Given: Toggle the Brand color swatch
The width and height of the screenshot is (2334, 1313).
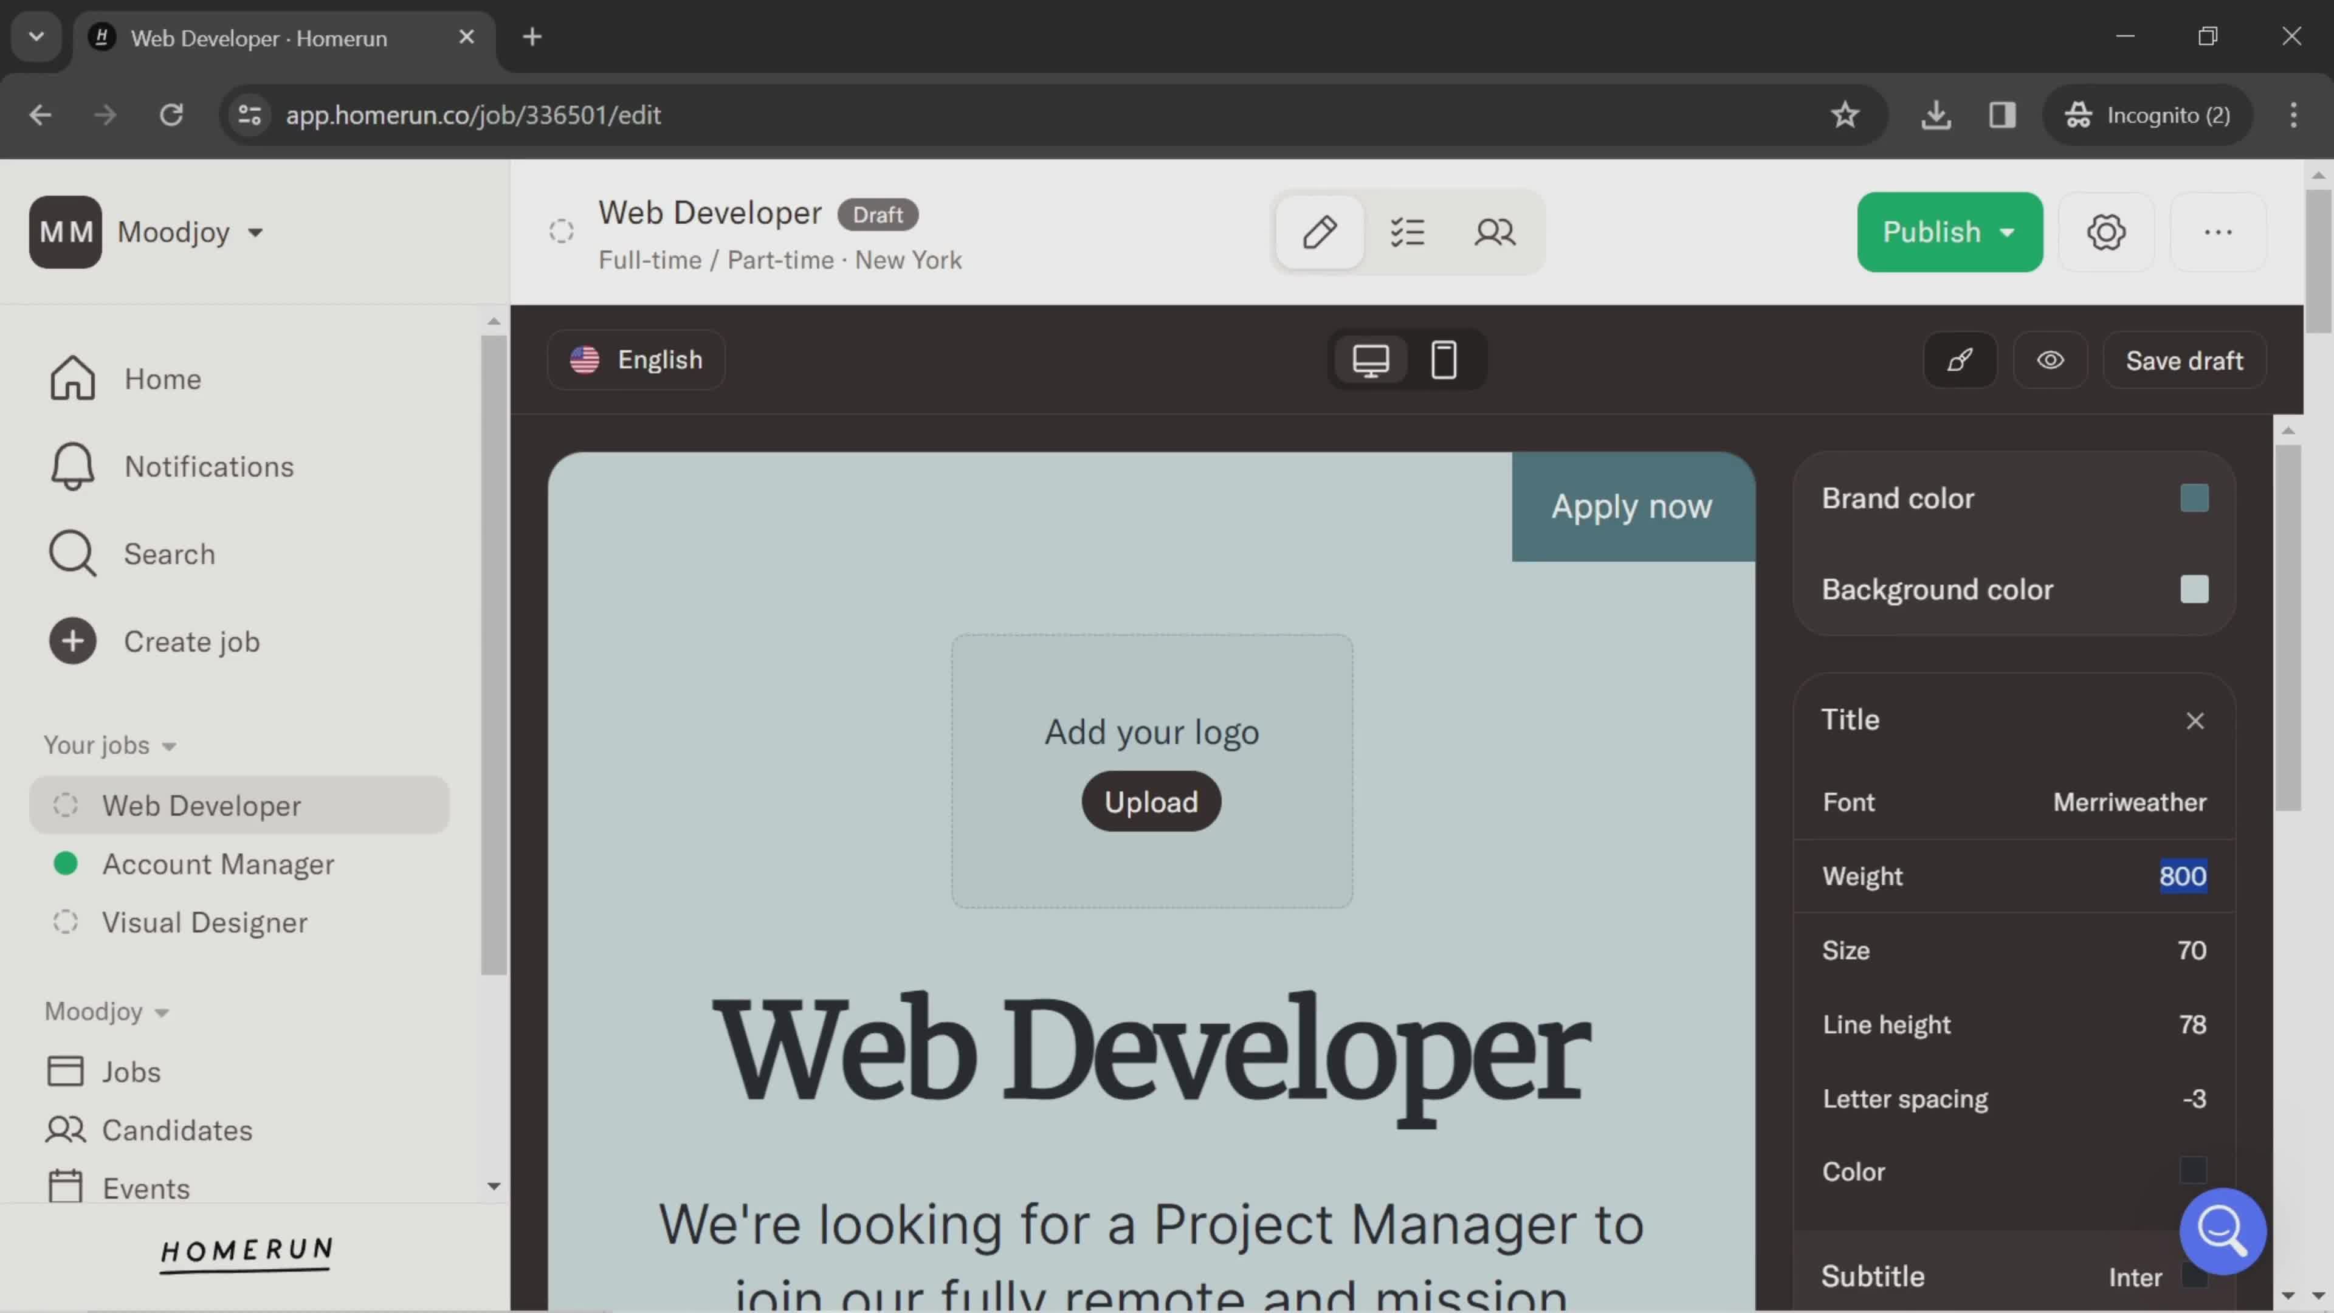Looking at the screenshot, I should click(x=2195, y=498).
